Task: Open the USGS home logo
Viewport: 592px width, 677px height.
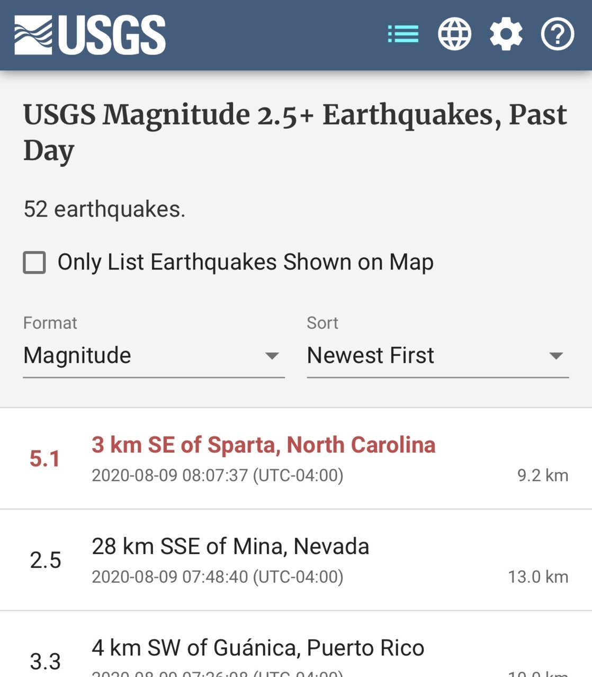Action: point(90,35)
